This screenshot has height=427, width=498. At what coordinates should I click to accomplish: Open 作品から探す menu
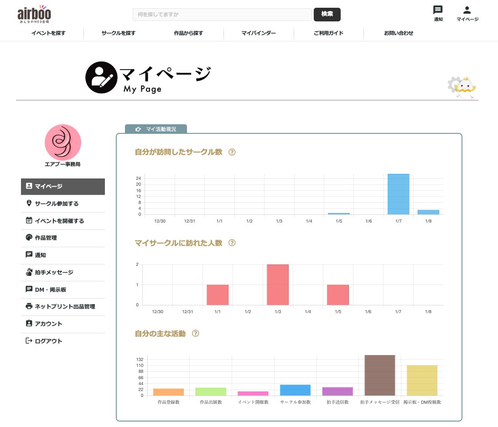coord(188,33)
